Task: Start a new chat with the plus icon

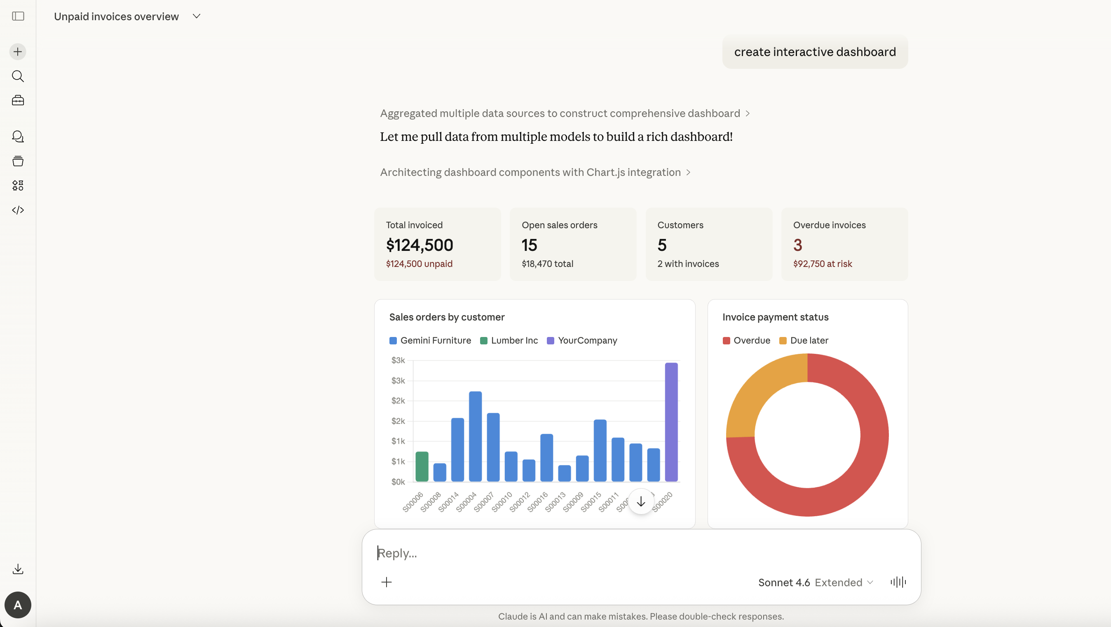Action: pyautogui.click(x=18, y=51)
